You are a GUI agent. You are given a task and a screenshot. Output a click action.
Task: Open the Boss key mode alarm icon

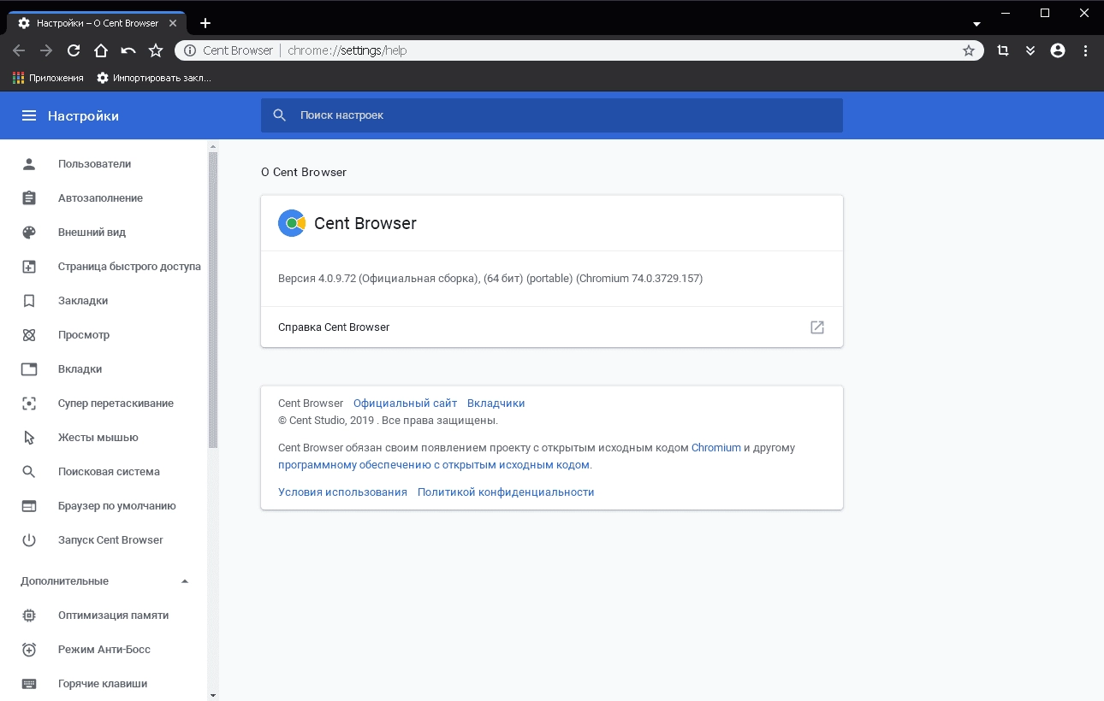(29, 649)
